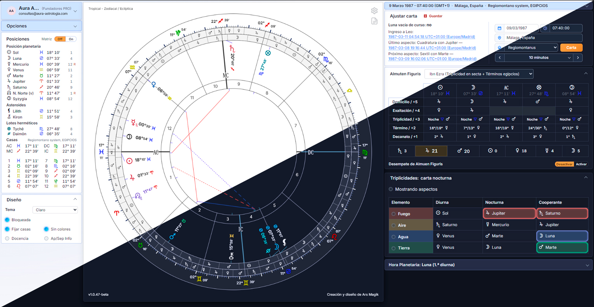Click the location pin icon beside Málaga

[x=500, y=38]
